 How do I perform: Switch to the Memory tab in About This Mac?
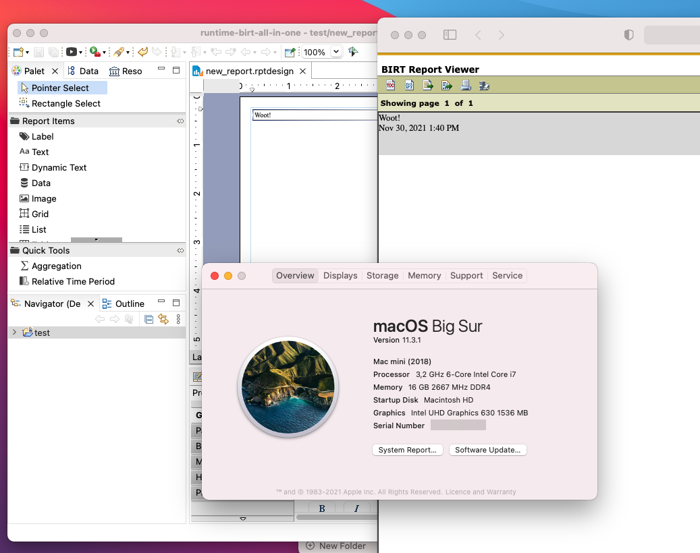pos(424,275)
